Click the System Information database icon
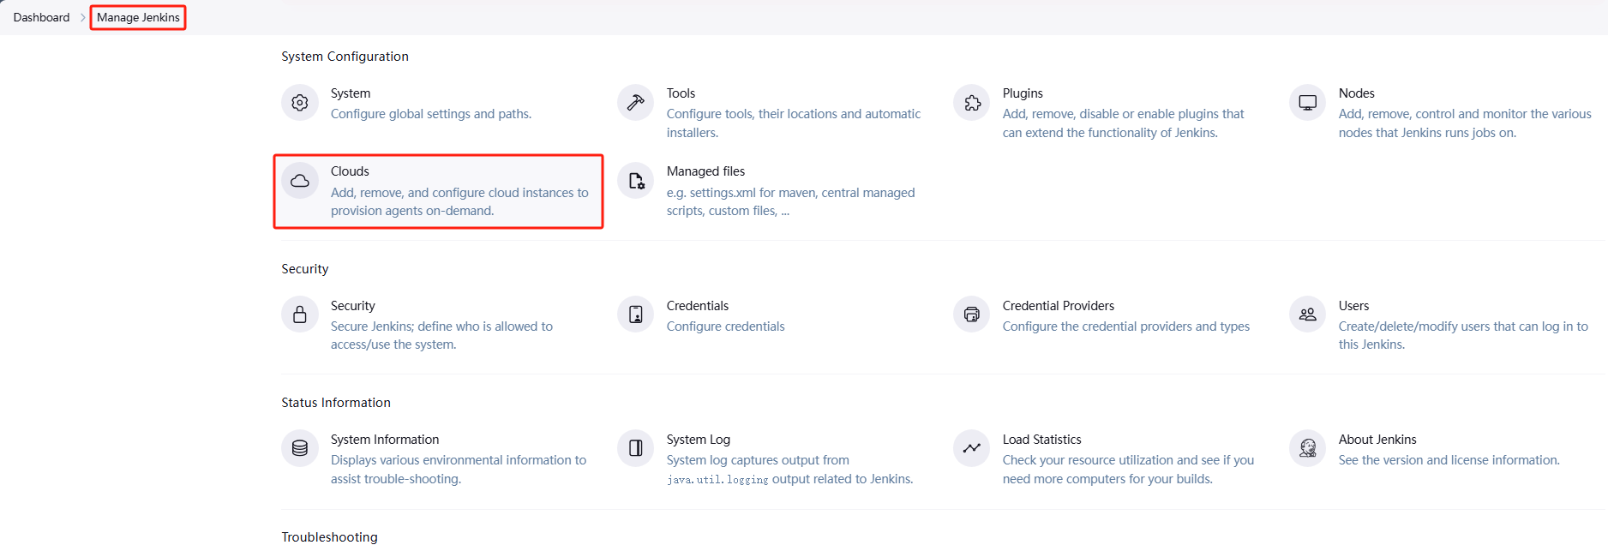 click(300, 448)
